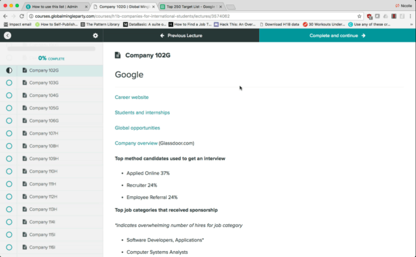Screen dimensions: 416x257
Task: Click document icon beside Company 114I
Action: (25, 222)
